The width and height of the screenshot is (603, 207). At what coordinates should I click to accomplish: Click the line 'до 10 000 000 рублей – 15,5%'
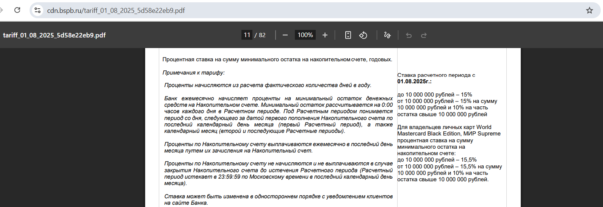(437, 160)
